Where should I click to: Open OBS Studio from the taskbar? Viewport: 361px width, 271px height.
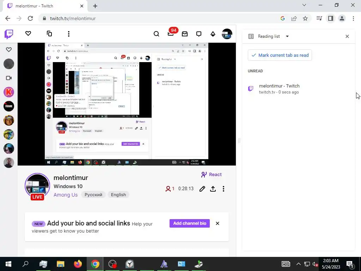pos(112,264)
